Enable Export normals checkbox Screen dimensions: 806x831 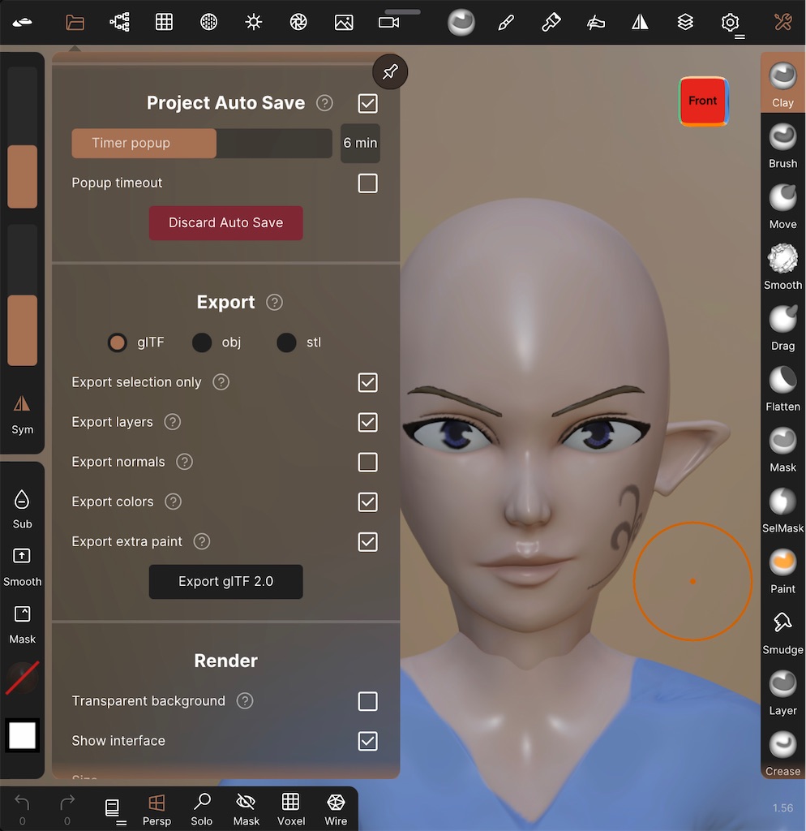tap(367, 462)
